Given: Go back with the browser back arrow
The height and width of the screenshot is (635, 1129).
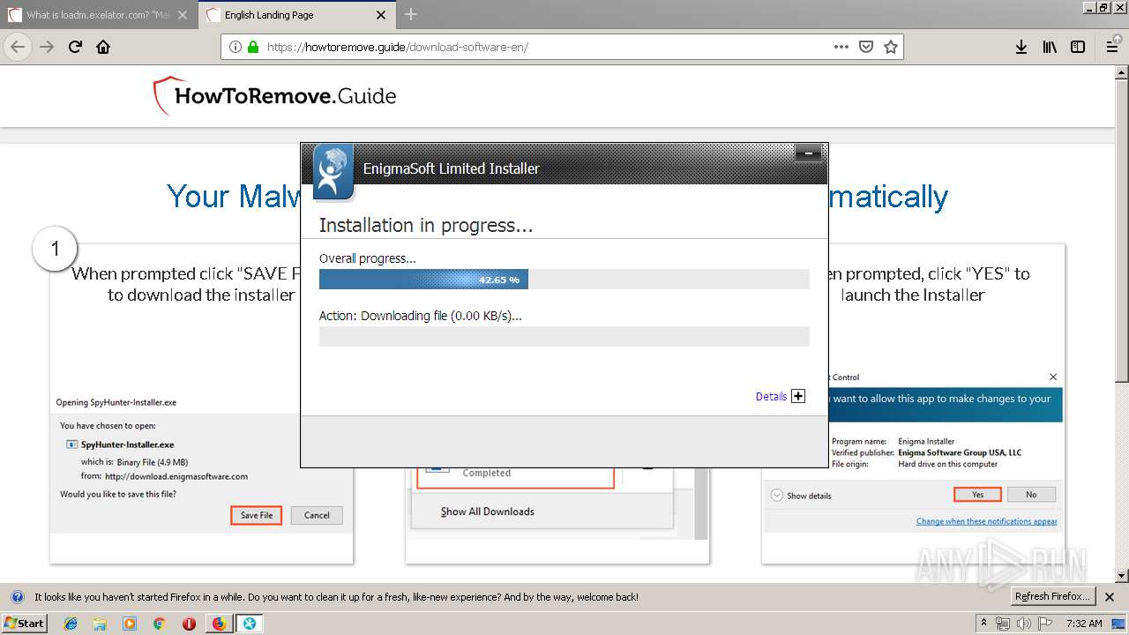Looking at the screenshot, I should click(x=18, y=47).
